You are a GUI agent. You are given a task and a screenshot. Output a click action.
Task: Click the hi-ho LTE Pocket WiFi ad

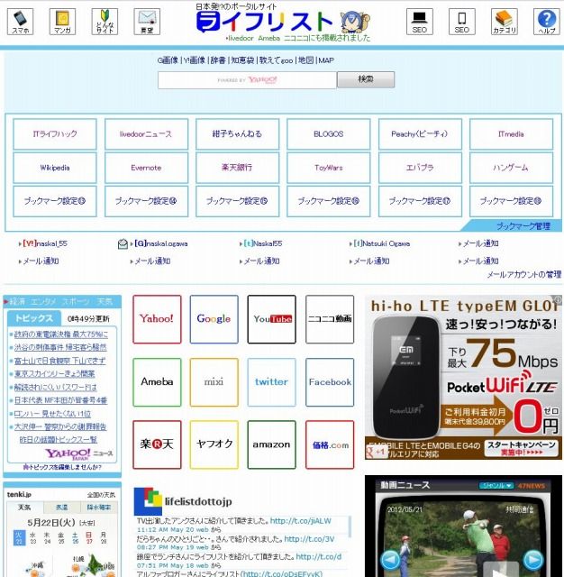(464, 377)
